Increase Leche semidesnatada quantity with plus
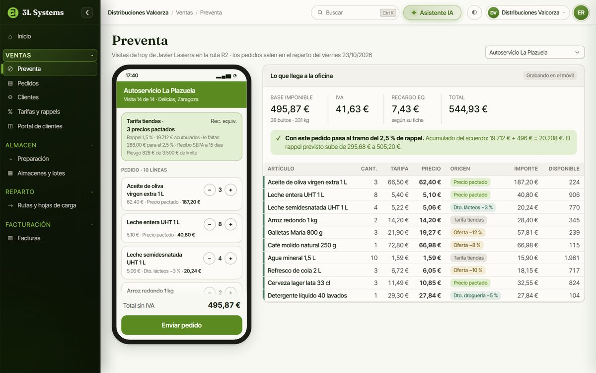This screenshot has width=596, height=373. [230, 259]
